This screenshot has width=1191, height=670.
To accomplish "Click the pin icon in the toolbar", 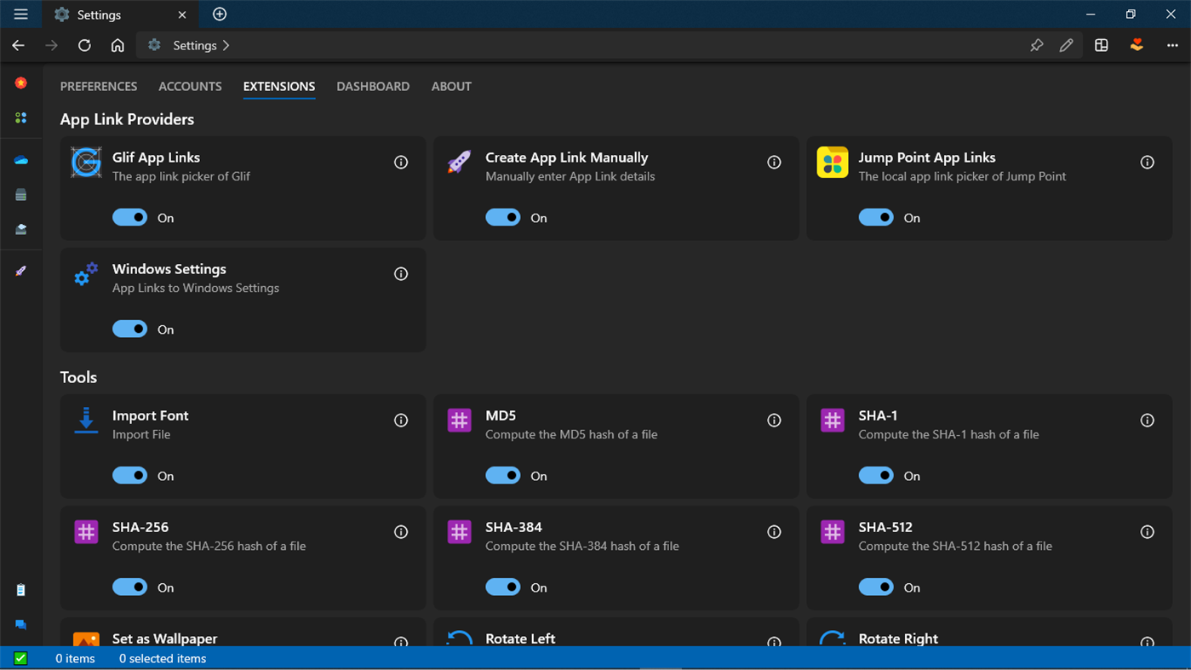I will pyautogui.click(x=1036, y=45).
